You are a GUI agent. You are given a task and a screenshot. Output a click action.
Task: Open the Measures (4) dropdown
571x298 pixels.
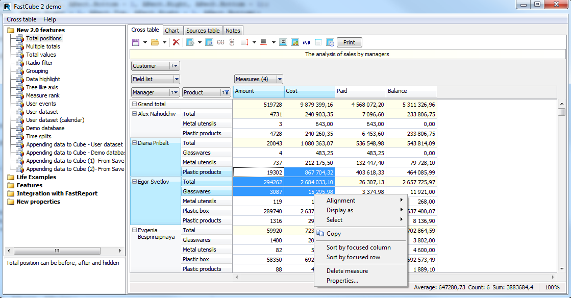(280, 79)
